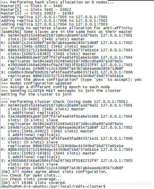This screenshot has width=154, height=189.
Task: Click '[OK] All nodes agree about slots configuration' line
Action: coord(54,172)
